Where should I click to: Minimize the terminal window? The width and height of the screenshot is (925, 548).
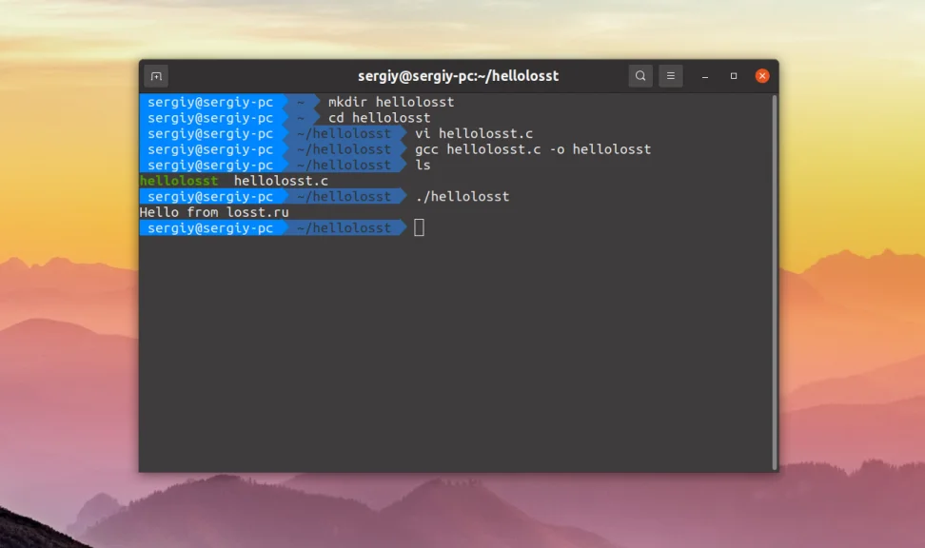(705, 76)
